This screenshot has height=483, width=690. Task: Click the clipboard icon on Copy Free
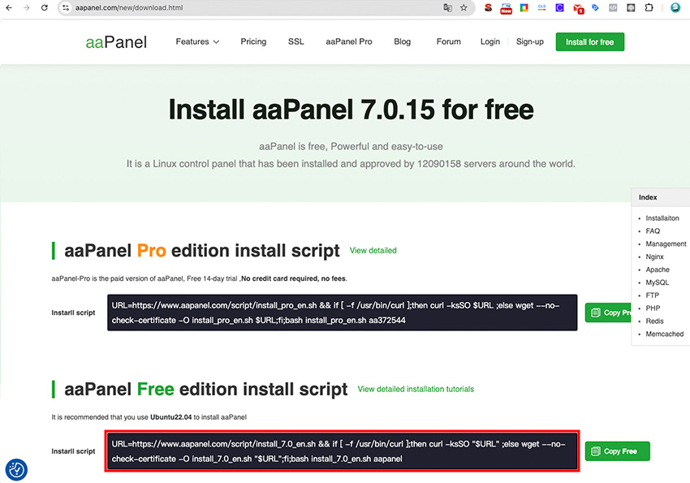tap(595, 451)
